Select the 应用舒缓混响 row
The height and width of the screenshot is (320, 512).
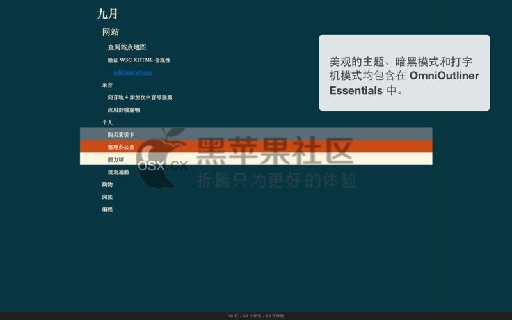coord(124,109)
